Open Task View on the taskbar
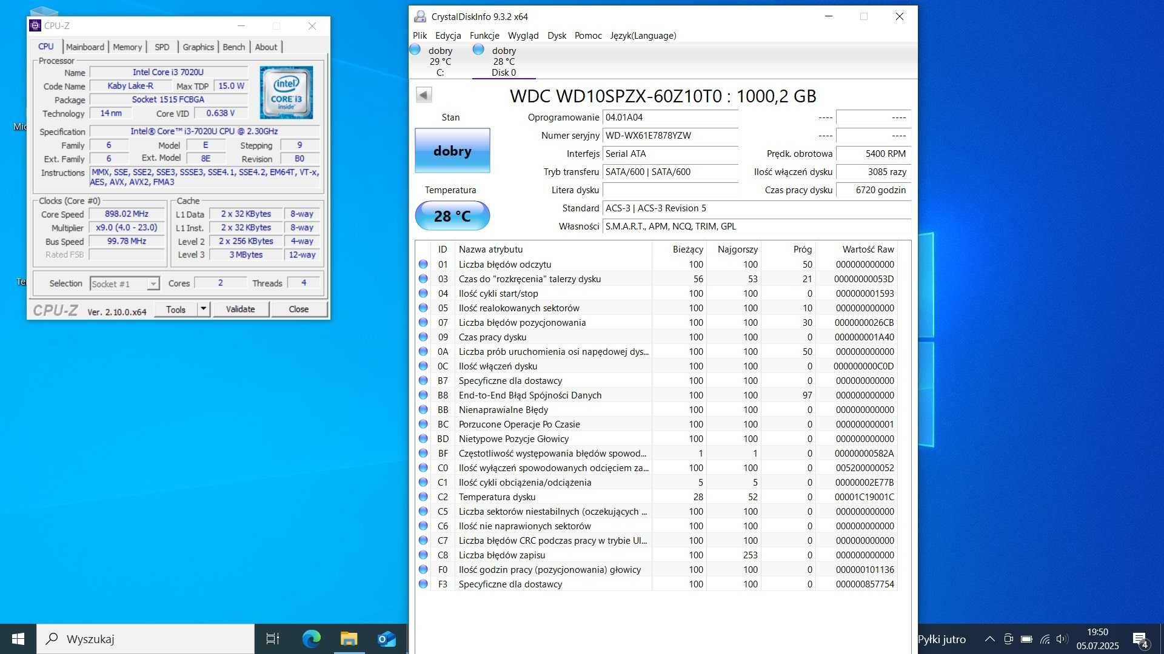The height and width of the screenshot is (654, 1164). pos(273,639)
